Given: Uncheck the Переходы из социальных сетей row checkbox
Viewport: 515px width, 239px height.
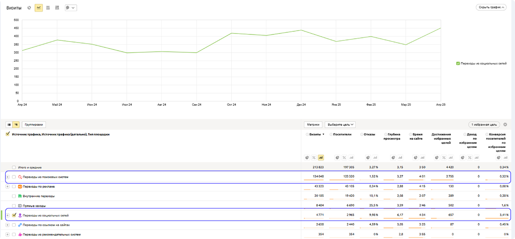Looking at the screenshot, I should (14, 215).
